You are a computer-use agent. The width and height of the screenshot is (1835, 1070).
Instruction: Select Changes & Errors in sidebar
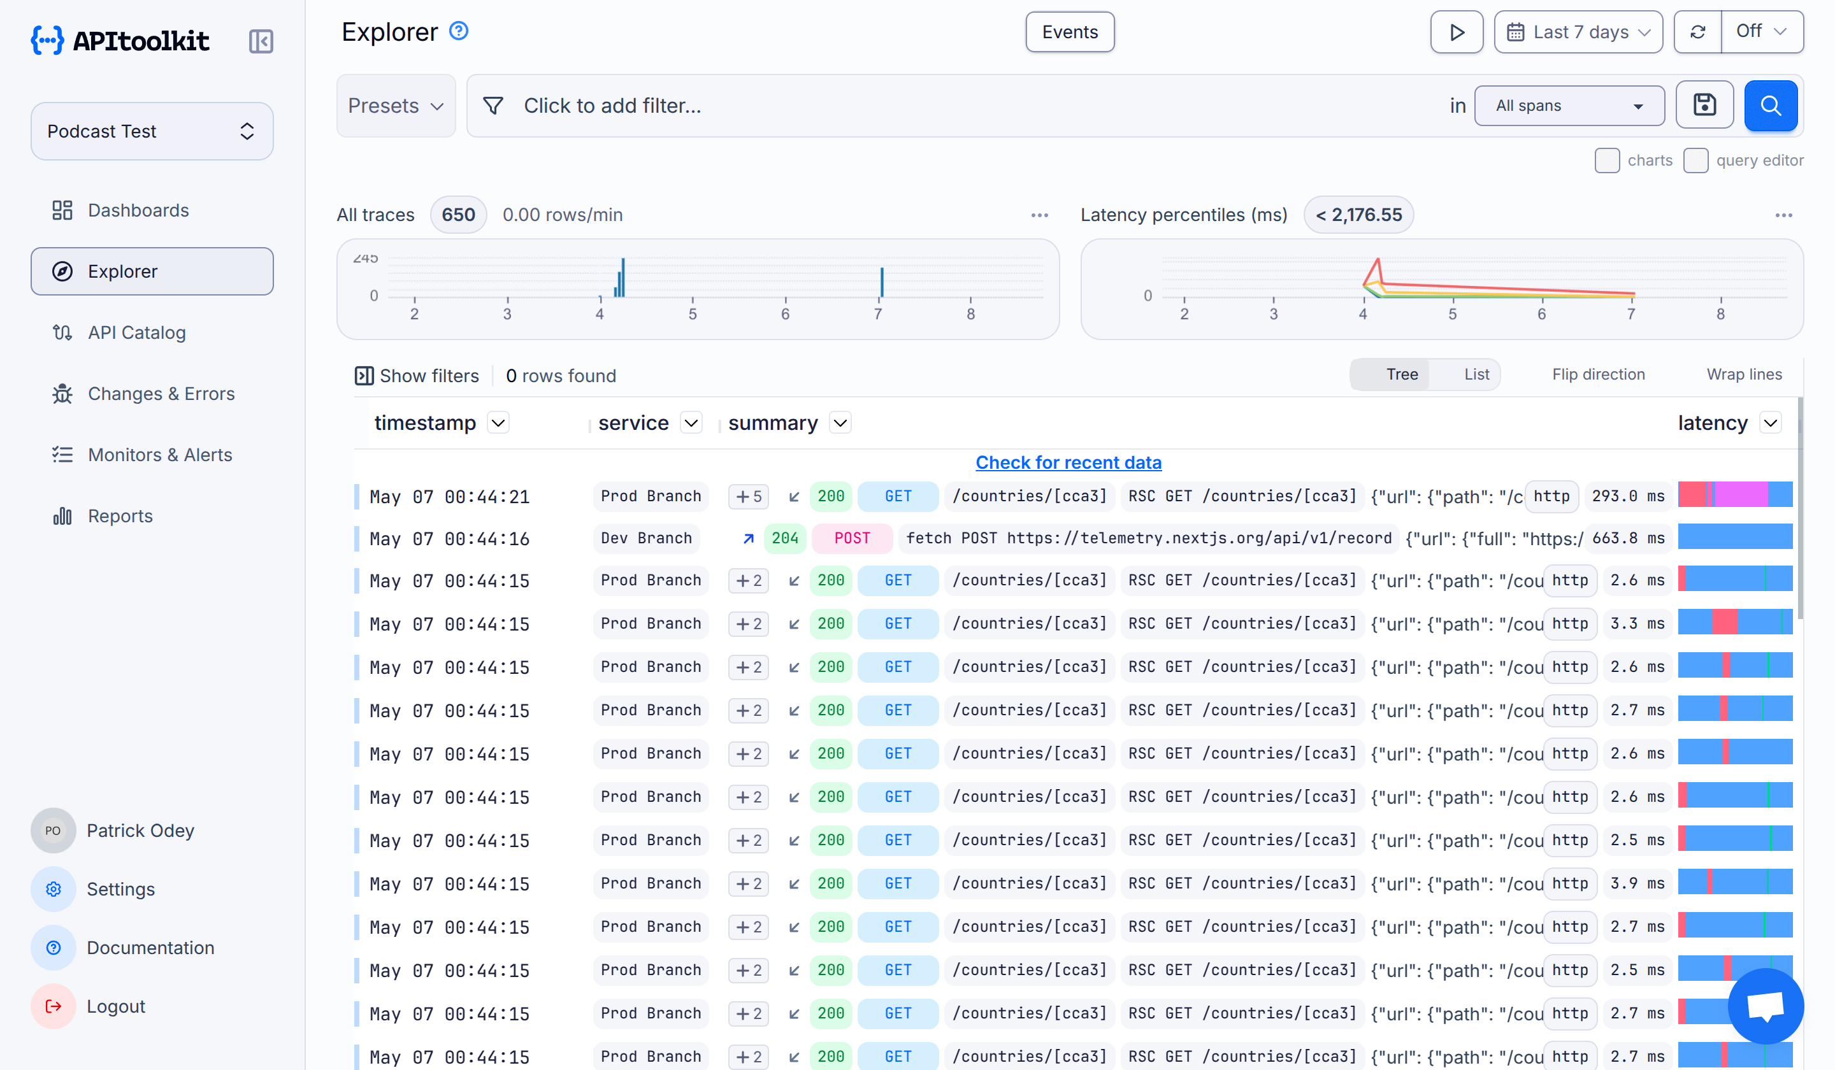[160, 393]
